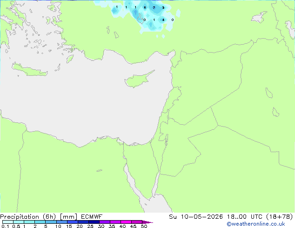295x228 pixels.
Task: Click the legend label 30
Action: click(101, 226)
